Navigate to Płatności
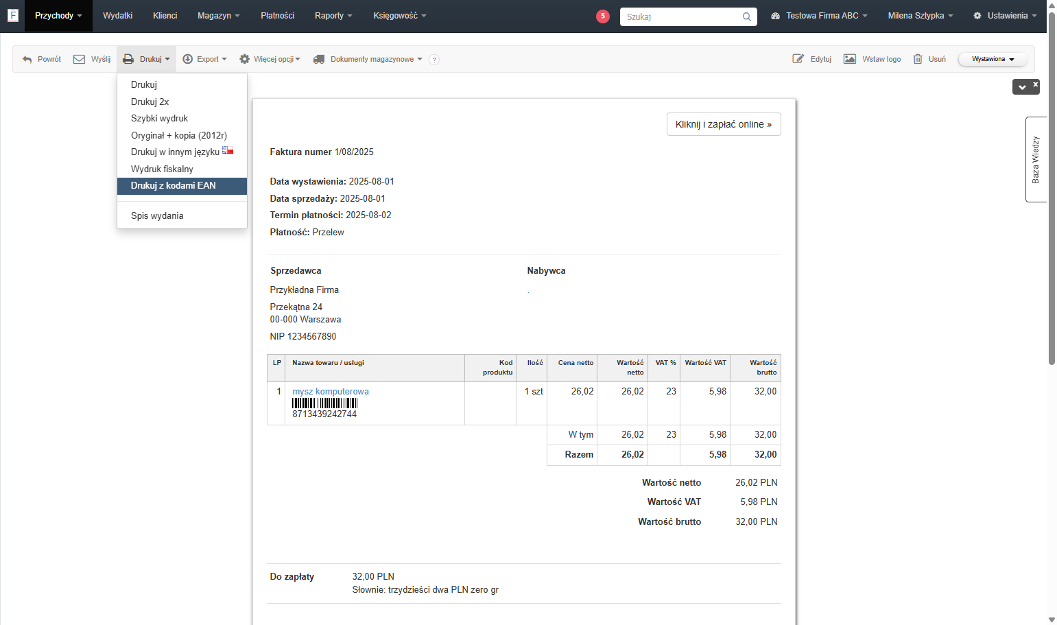Viewport: 1057px width, 625px height. coord(277,16)
